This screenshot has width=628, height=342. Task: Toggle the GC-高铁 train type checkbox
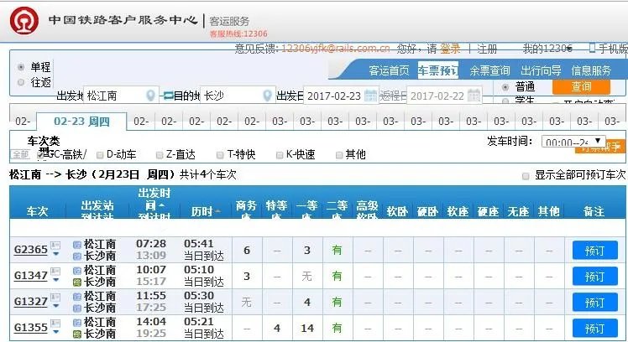point(40,154)
